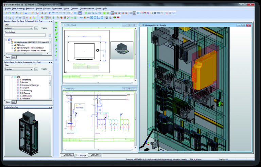Click the green redraw arrows toolbar icon
The image size is (261, 167).
click(x=86, y=13)
